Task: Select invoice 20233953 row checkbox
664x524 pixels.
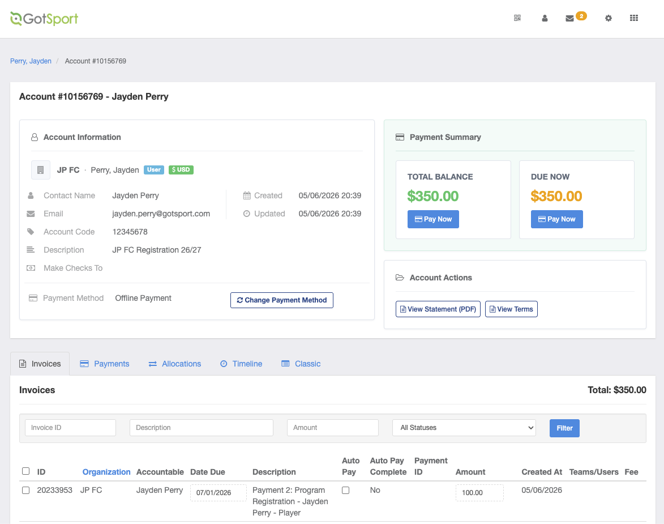Action: pyautogui.click(x=26, y=490)
